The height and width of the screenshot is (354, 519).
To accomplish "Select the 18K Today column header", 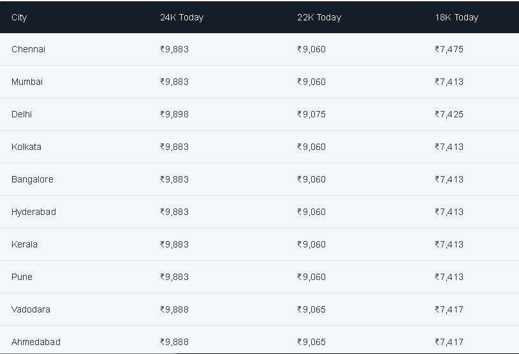I will point(457,18).
